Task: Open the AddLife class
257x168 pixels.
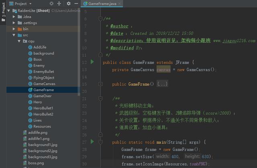Action: (x=40, y=47)
